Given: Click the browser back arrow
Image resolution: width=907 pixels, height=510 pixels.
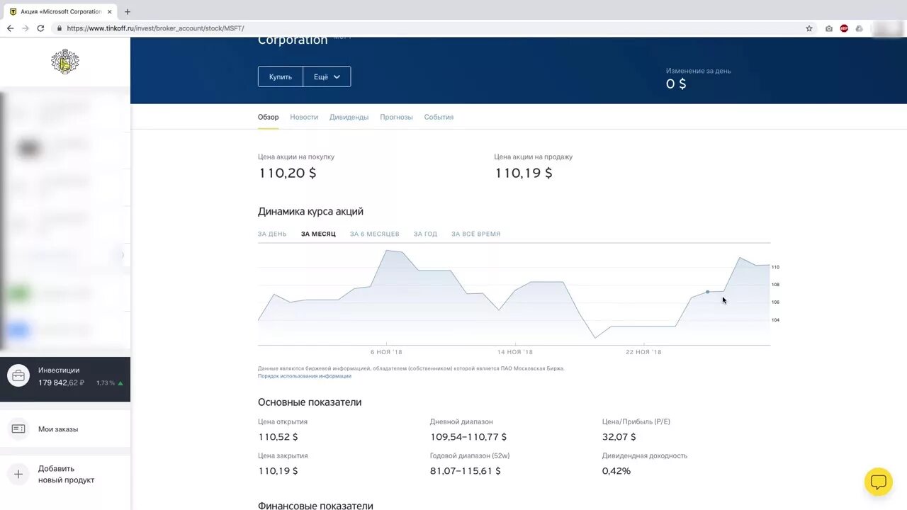Looking at the screenshot, I should click(x=10, y=28).
